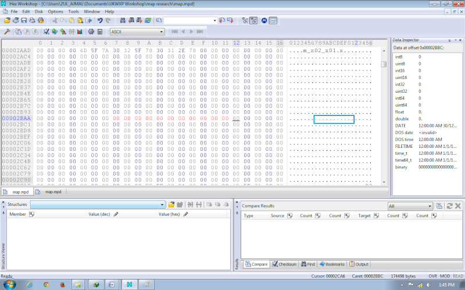Screen dimensions: 465x290
Task: Toggle READ read-only indicator in status bar
Action: (x=458, y=276)
